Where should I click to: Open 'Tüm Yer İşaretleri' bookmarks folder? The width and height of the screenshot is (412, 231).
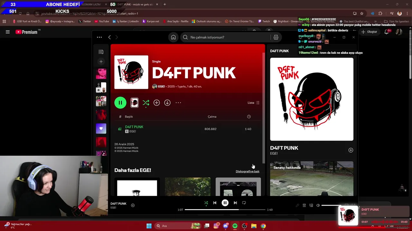point(397,21)
